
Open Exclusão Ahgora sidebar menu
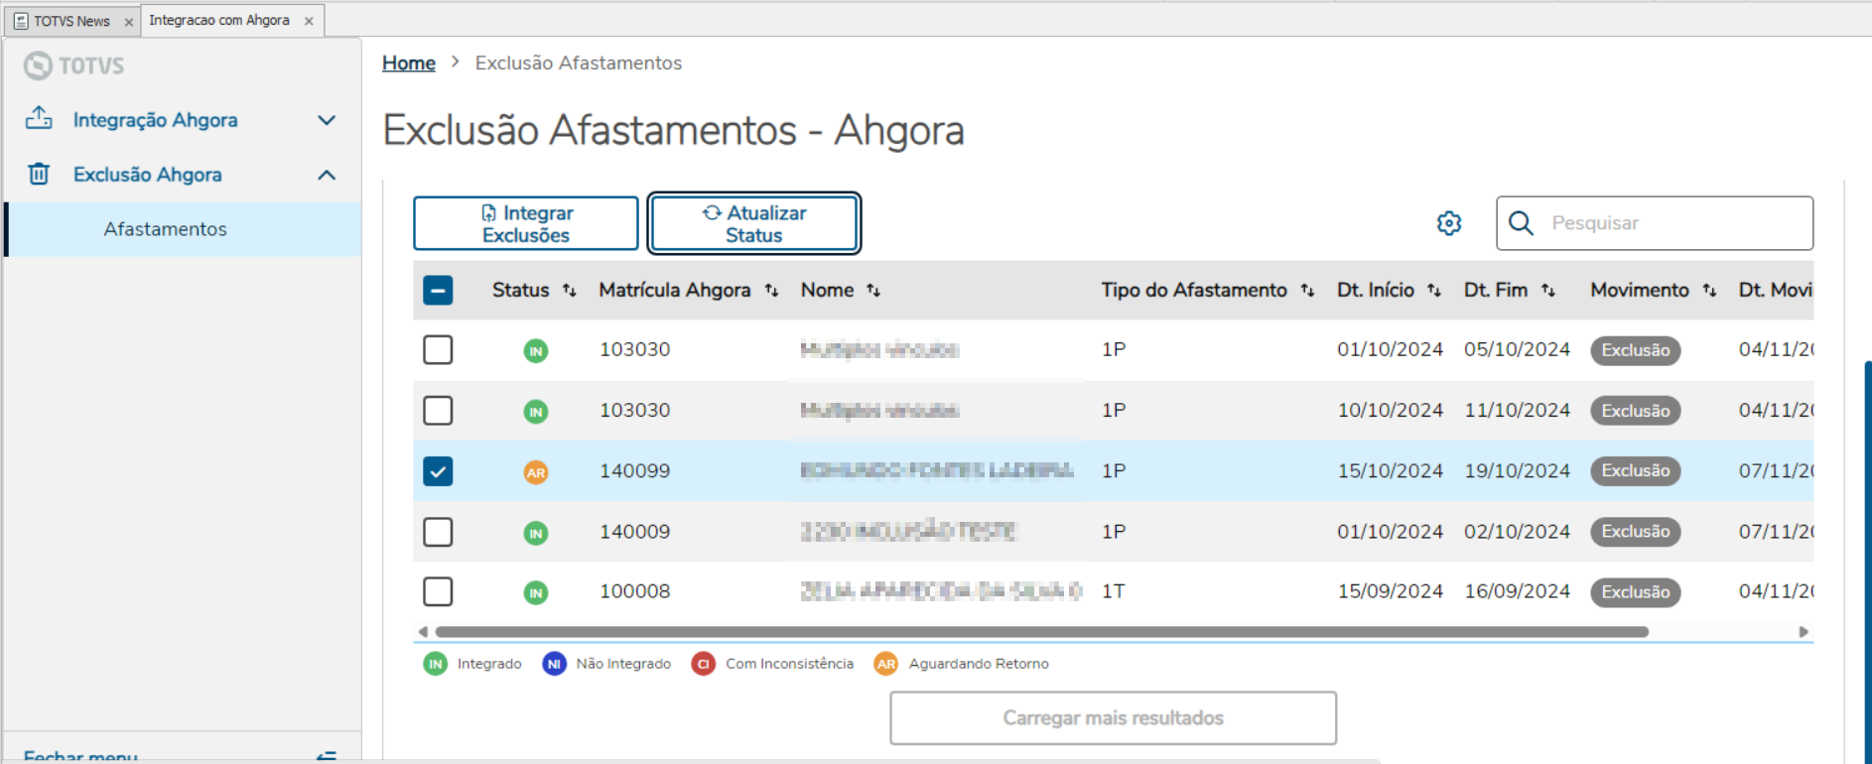click(182, 175)
